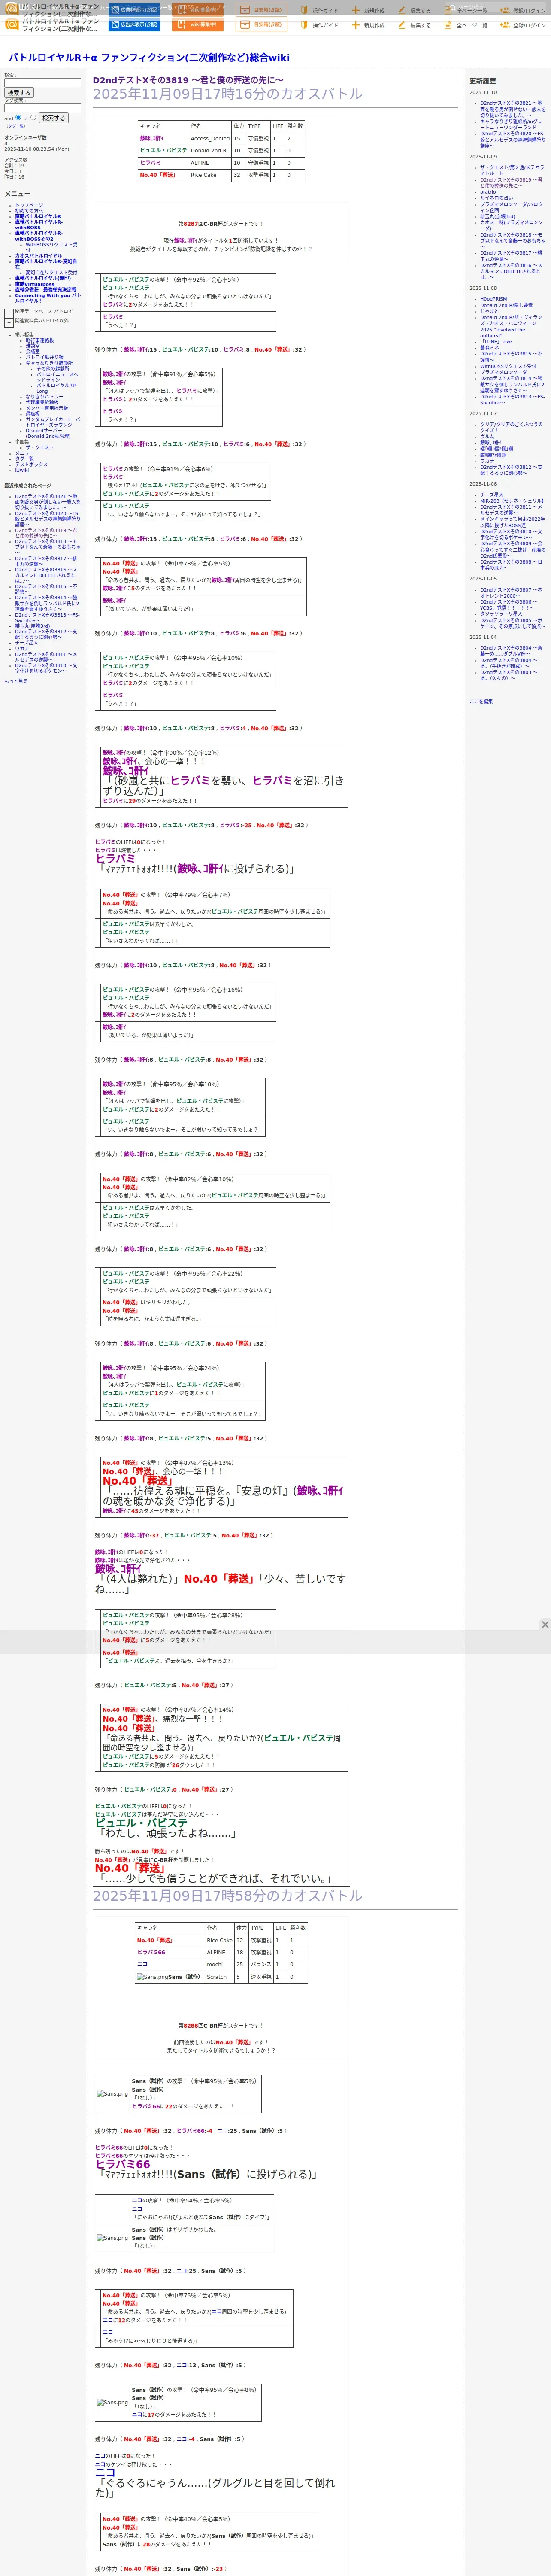Open the (タグ一覧) link under tag search
Screen dimensions: 551x2576
tap(15, 126)
